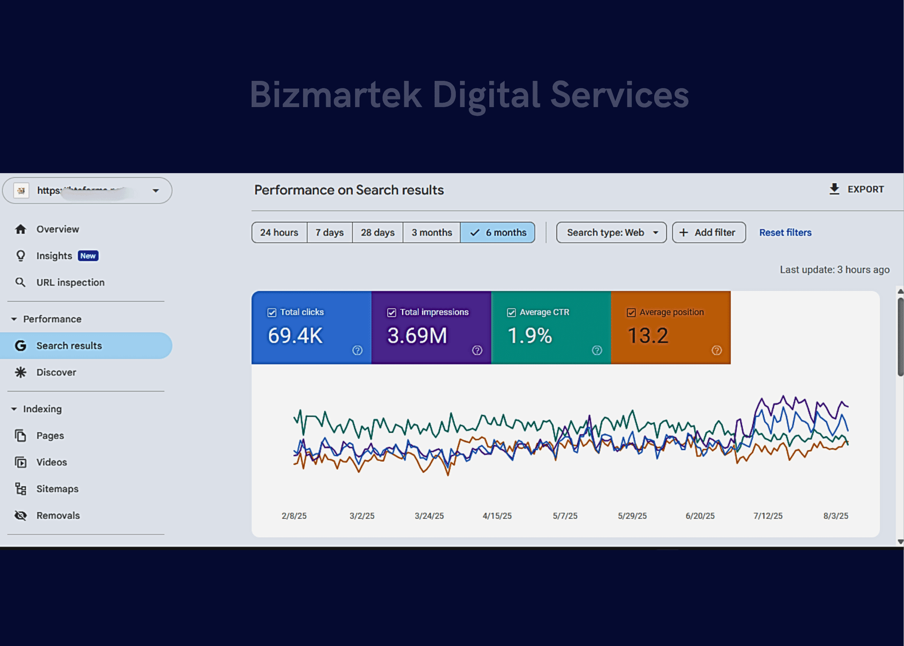Click the Insights lightbulb icon
The height and width of the screenshot is (646, 904).
[x=21, y=256]
